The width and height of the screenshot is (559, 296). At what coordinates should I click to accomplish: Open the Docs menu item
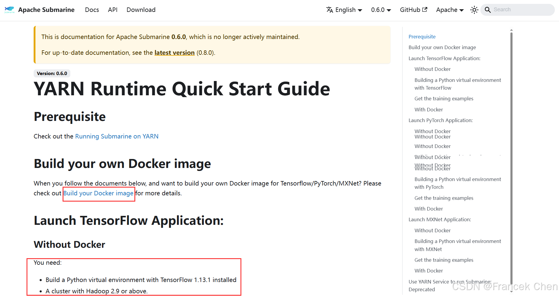pyautogui.click(x=92, y=10)
